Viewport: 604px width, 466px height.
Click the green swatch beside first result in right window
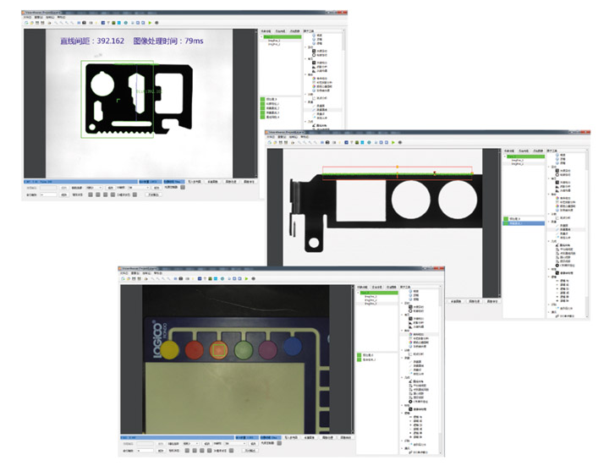pos(508,219)
